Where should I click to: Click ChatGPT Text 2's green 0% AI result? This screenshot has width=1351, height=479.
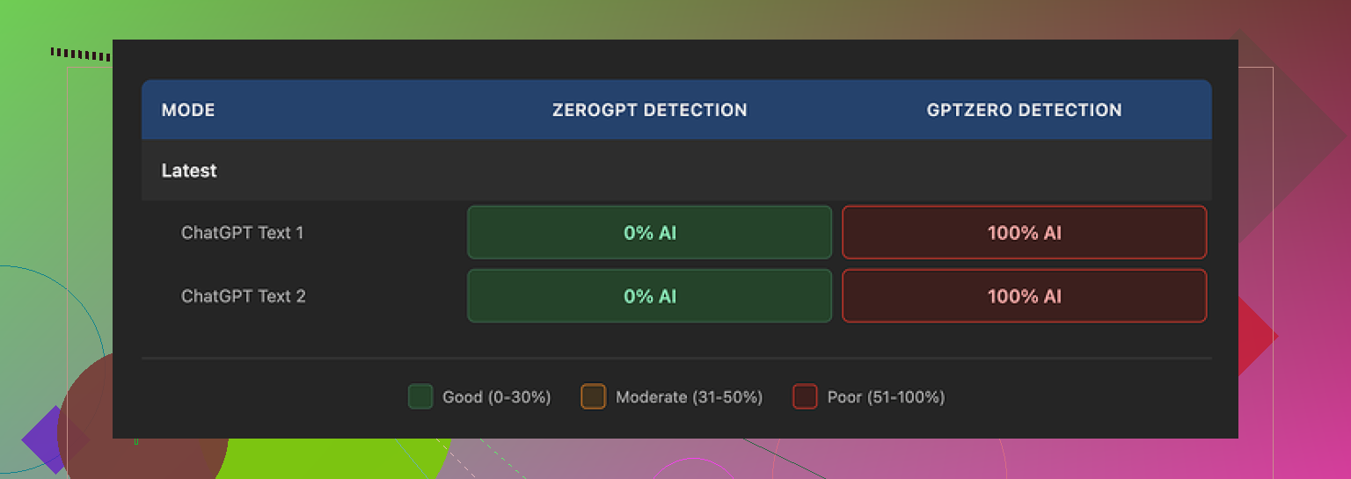(x=649, y=296)
